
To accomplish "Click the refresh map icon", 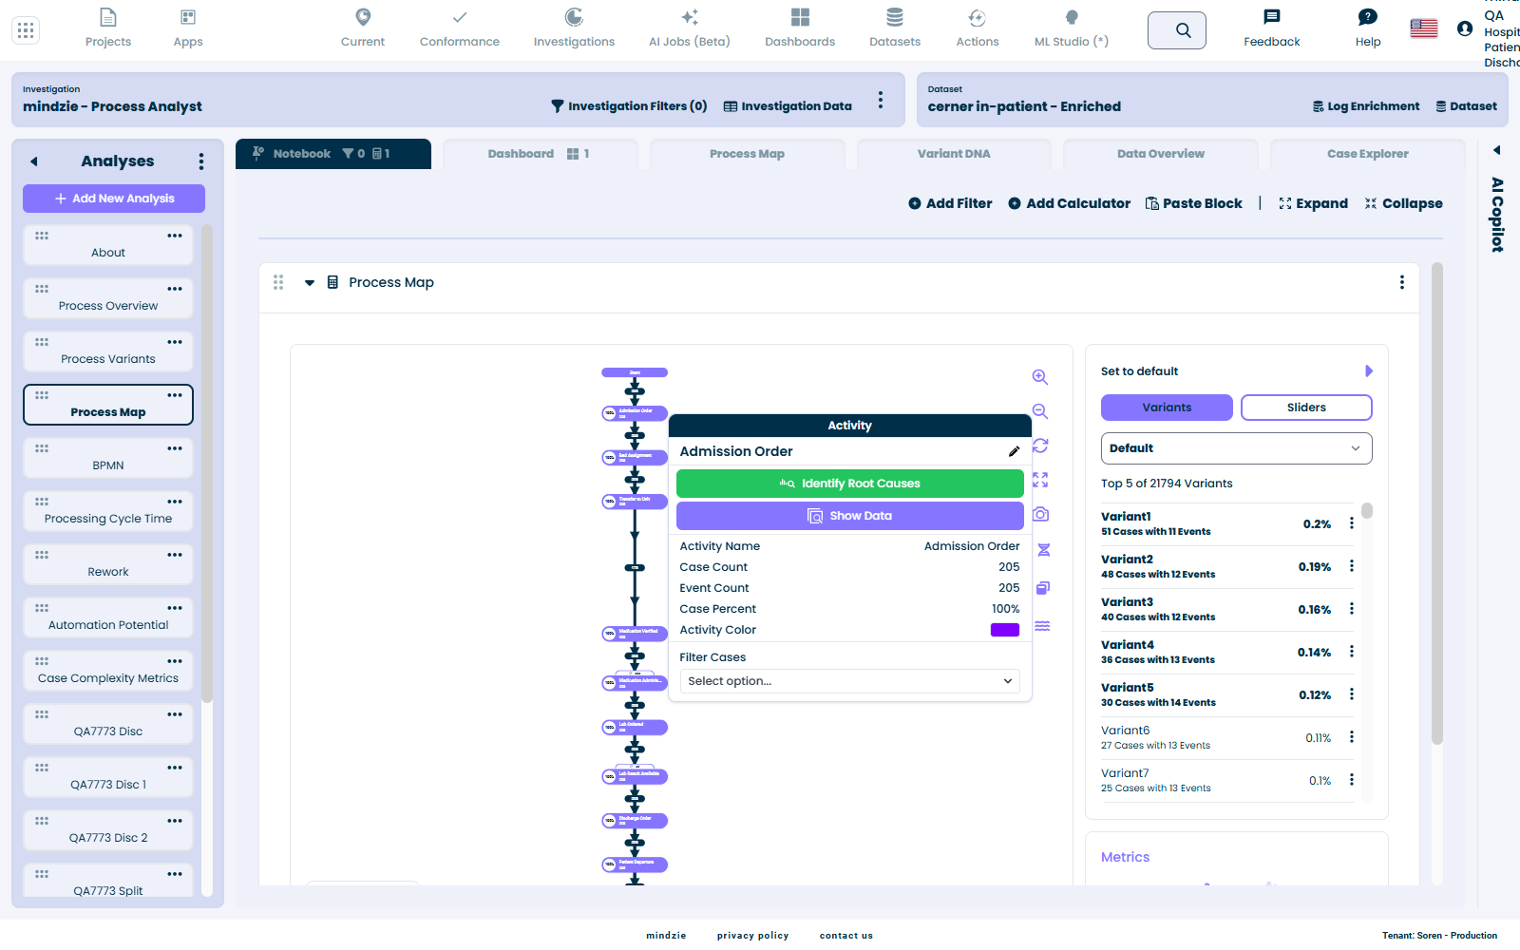I will 1040,446.
